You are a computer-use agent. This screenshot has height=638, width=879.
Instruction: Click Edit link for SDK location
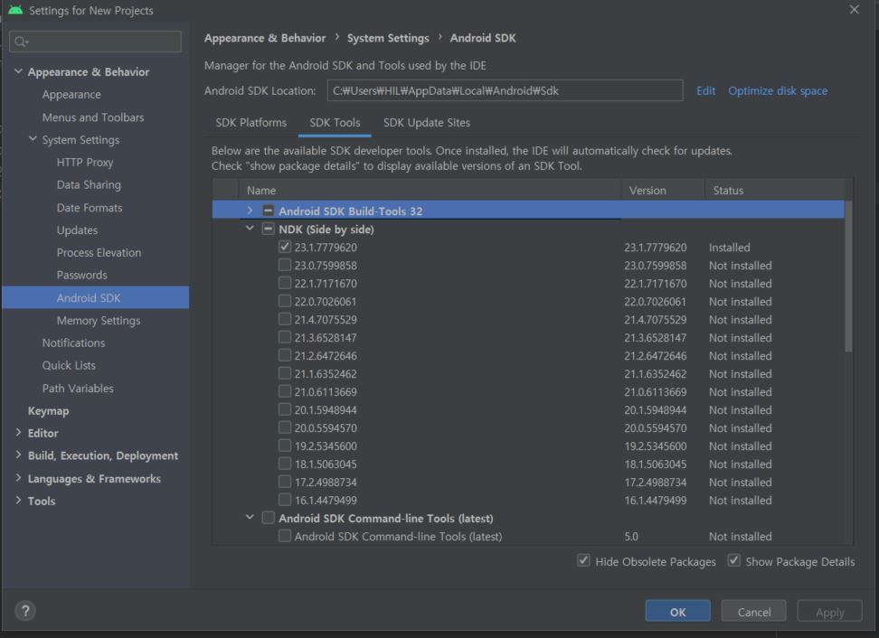pos(705,90)
